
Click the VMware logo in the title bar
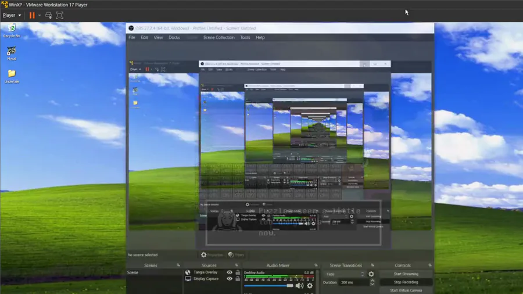4,5
